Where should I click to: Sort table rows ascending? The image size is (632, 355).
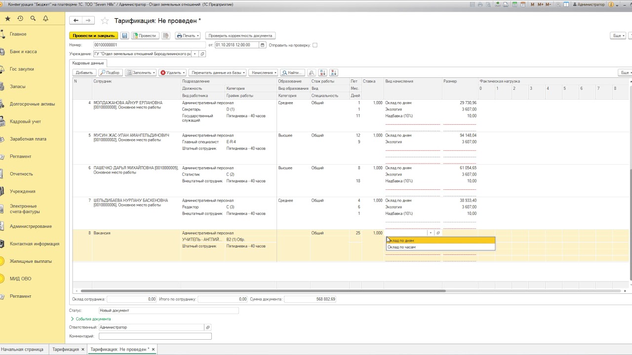pos(323,72)
